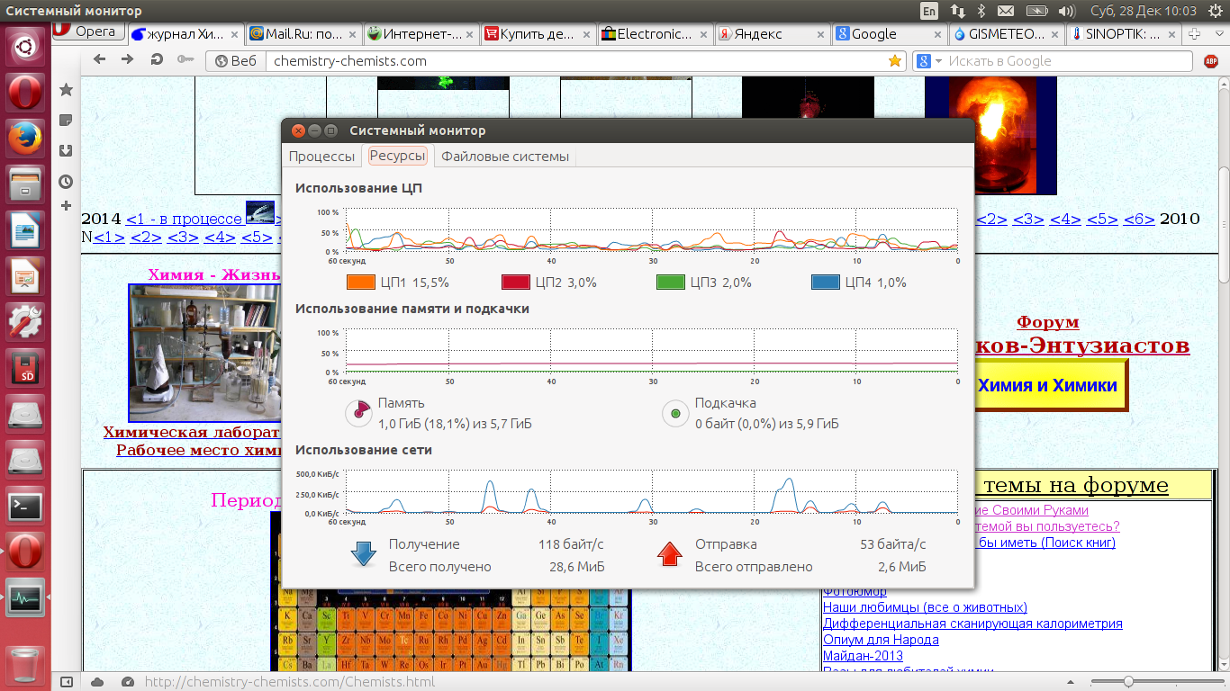Image resolution: width=1230 pixels, height=691 pixels.
Task: Open History clock panel in sidebar
Action: (x=66, y=181)
